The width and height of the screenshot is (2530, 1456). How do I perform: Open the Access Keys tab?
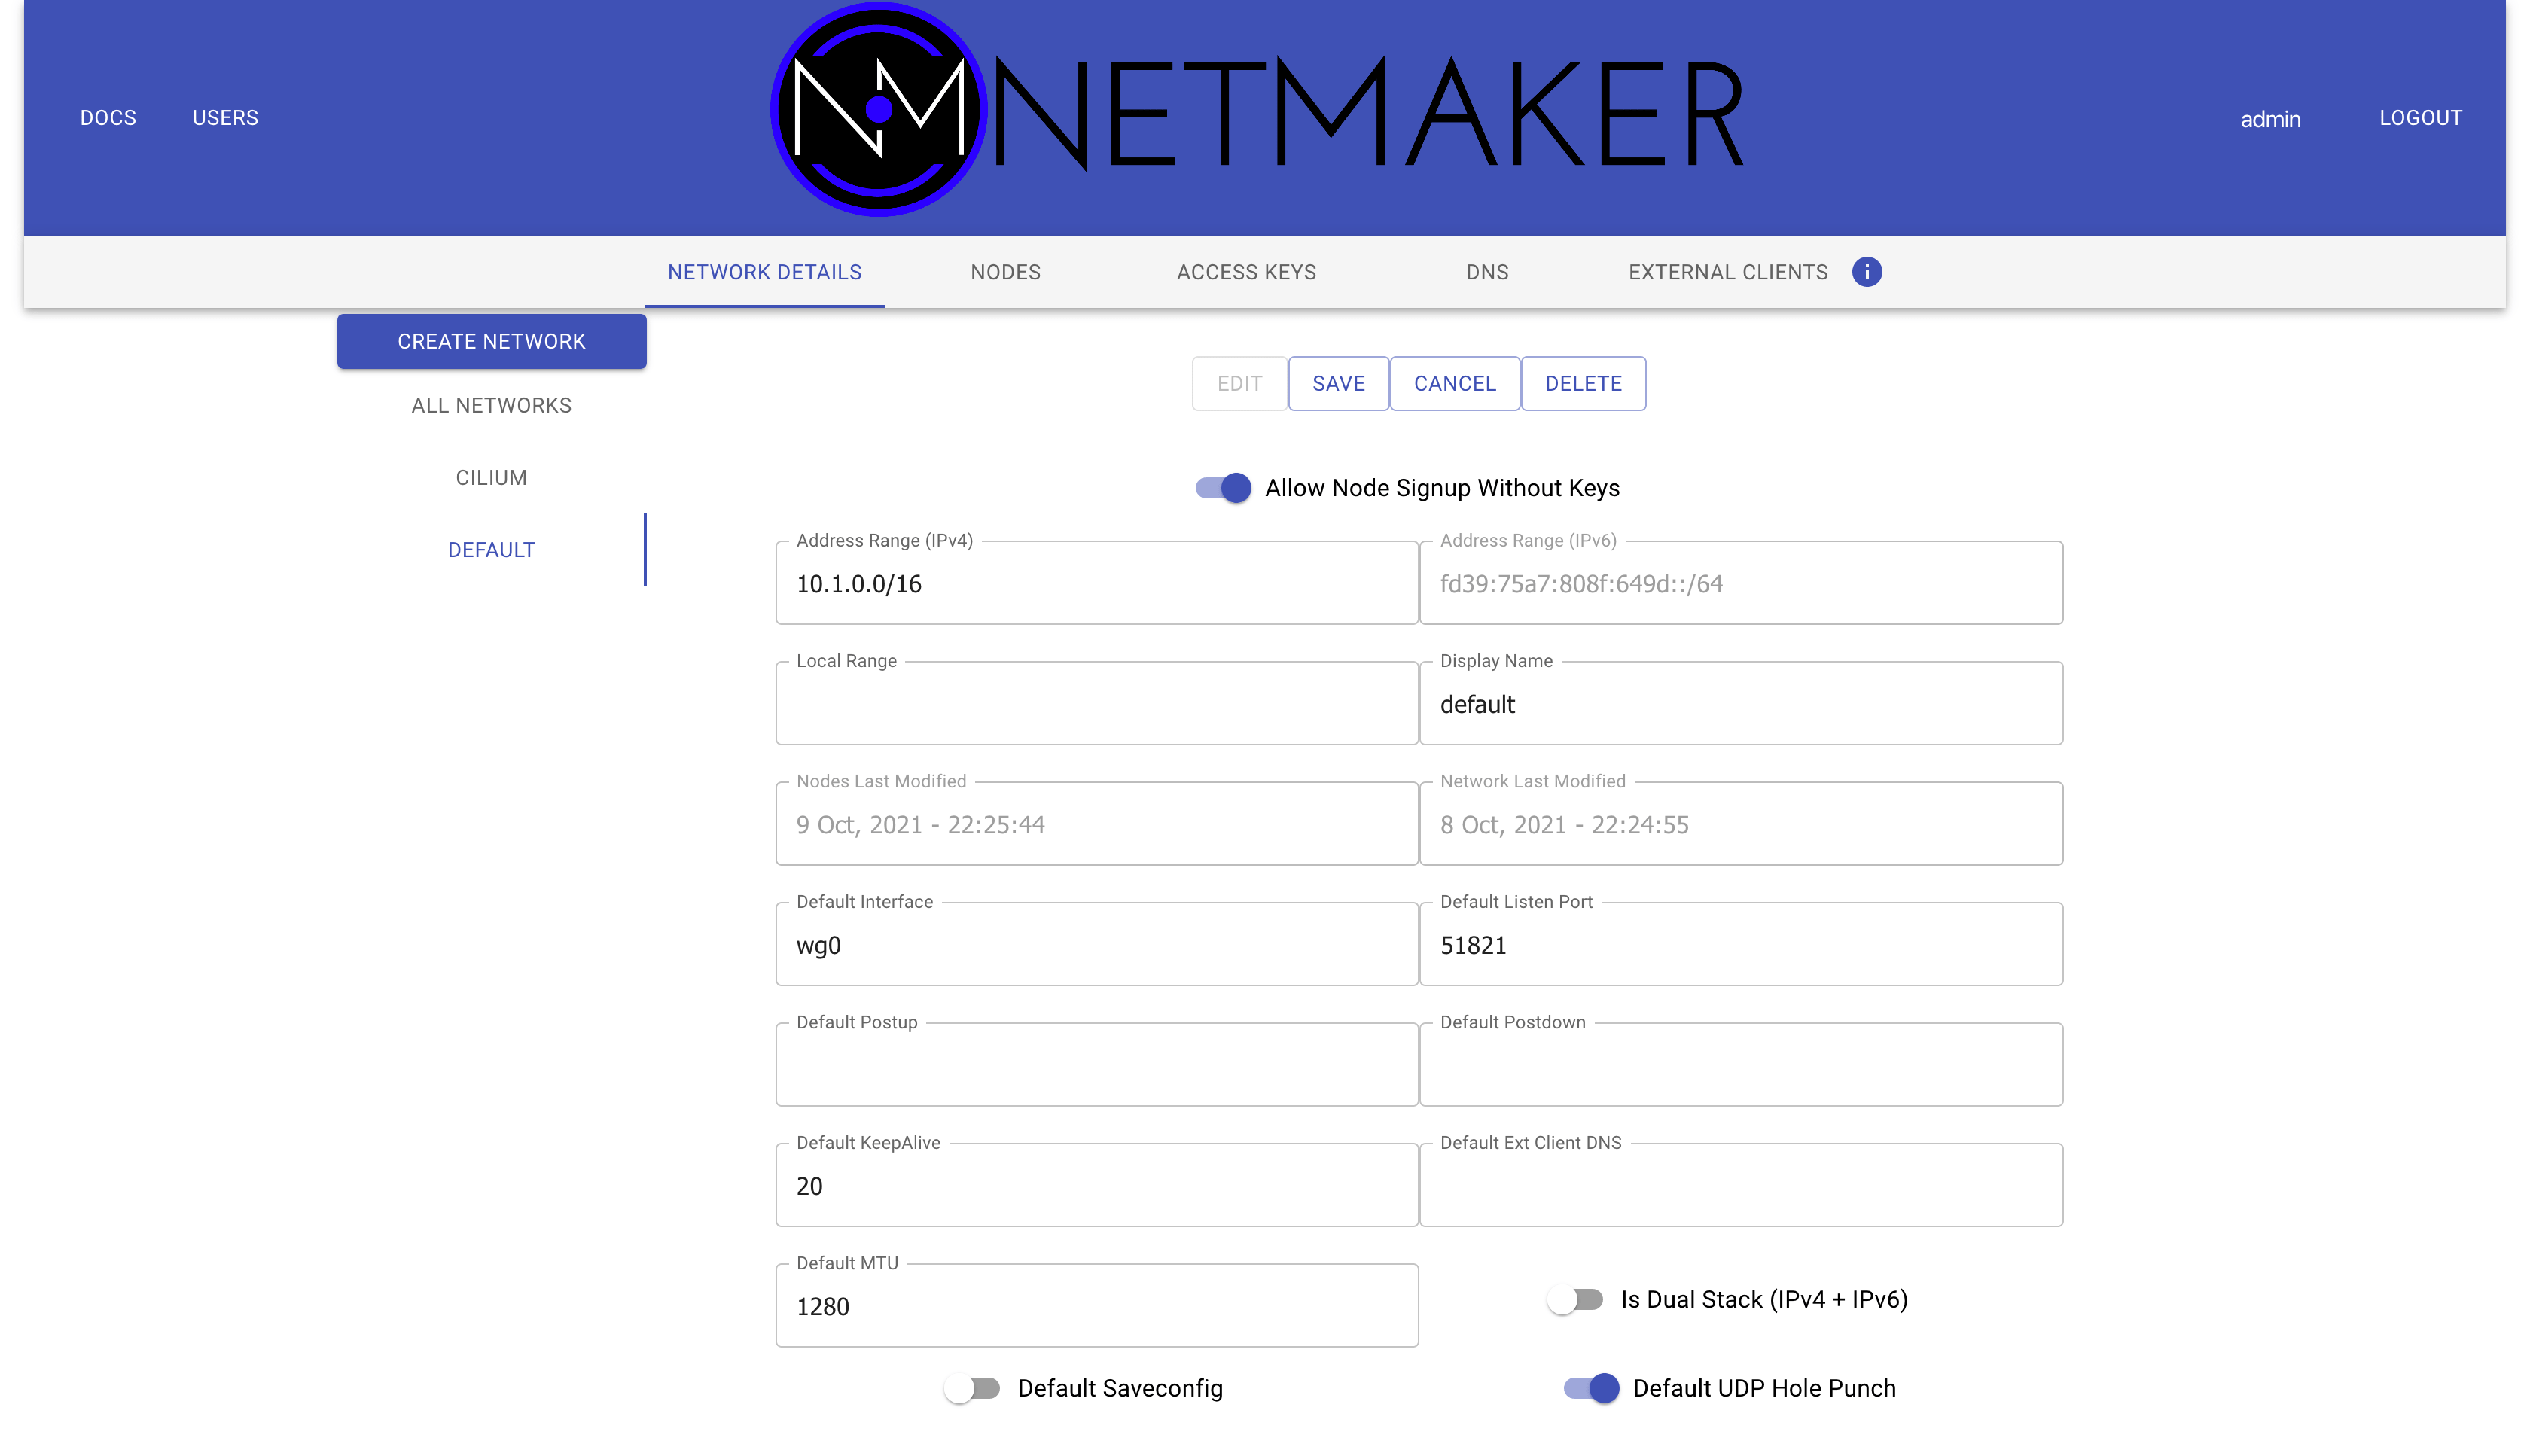[1245, 271]
